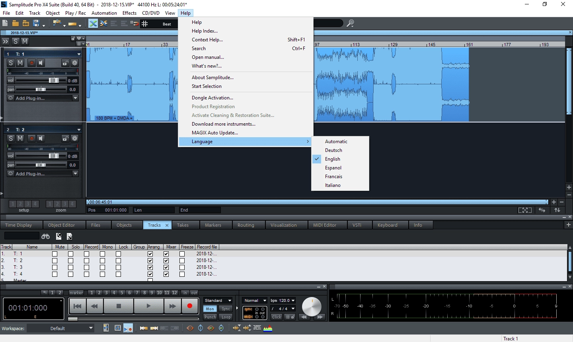Image resolution: width=573 pixels, height=342 pixels.
Task: Open the Workspace Default dropdown
Action: [60, 328]
